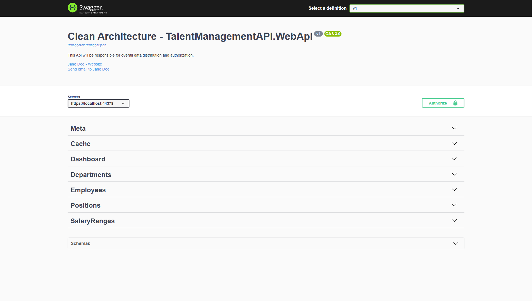Click the Schemas disclosure arrow
The height and width of the screenshot is (301, 532).
click(455, 243)
